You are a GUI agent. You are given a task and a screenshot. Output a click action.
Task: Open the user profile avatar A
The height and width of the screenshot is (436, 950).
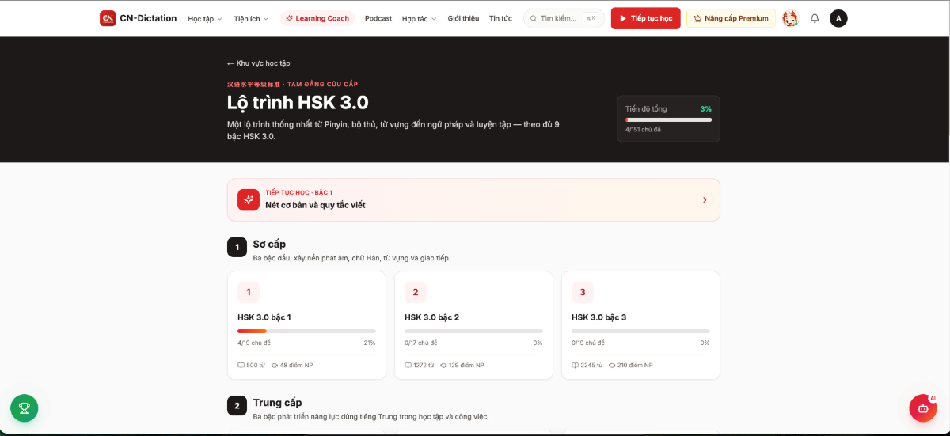point(838,18)
